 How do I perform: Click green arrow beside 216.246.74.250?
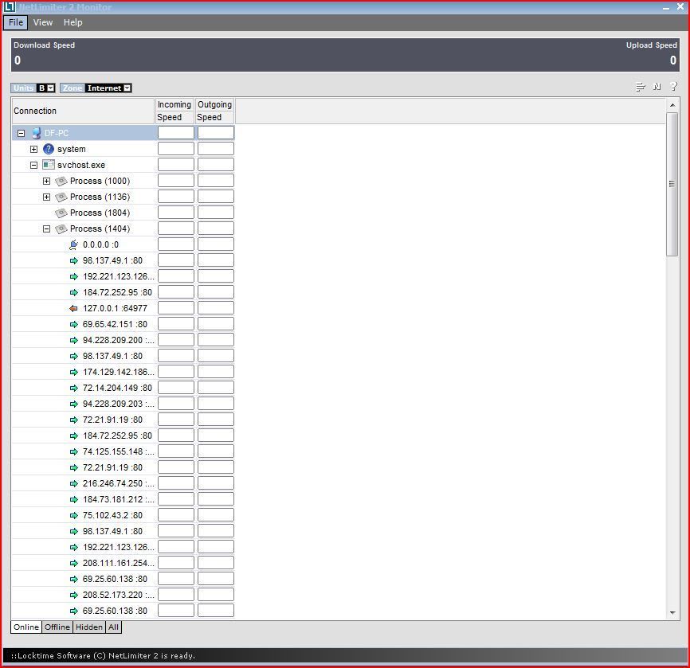pos(73,483)
